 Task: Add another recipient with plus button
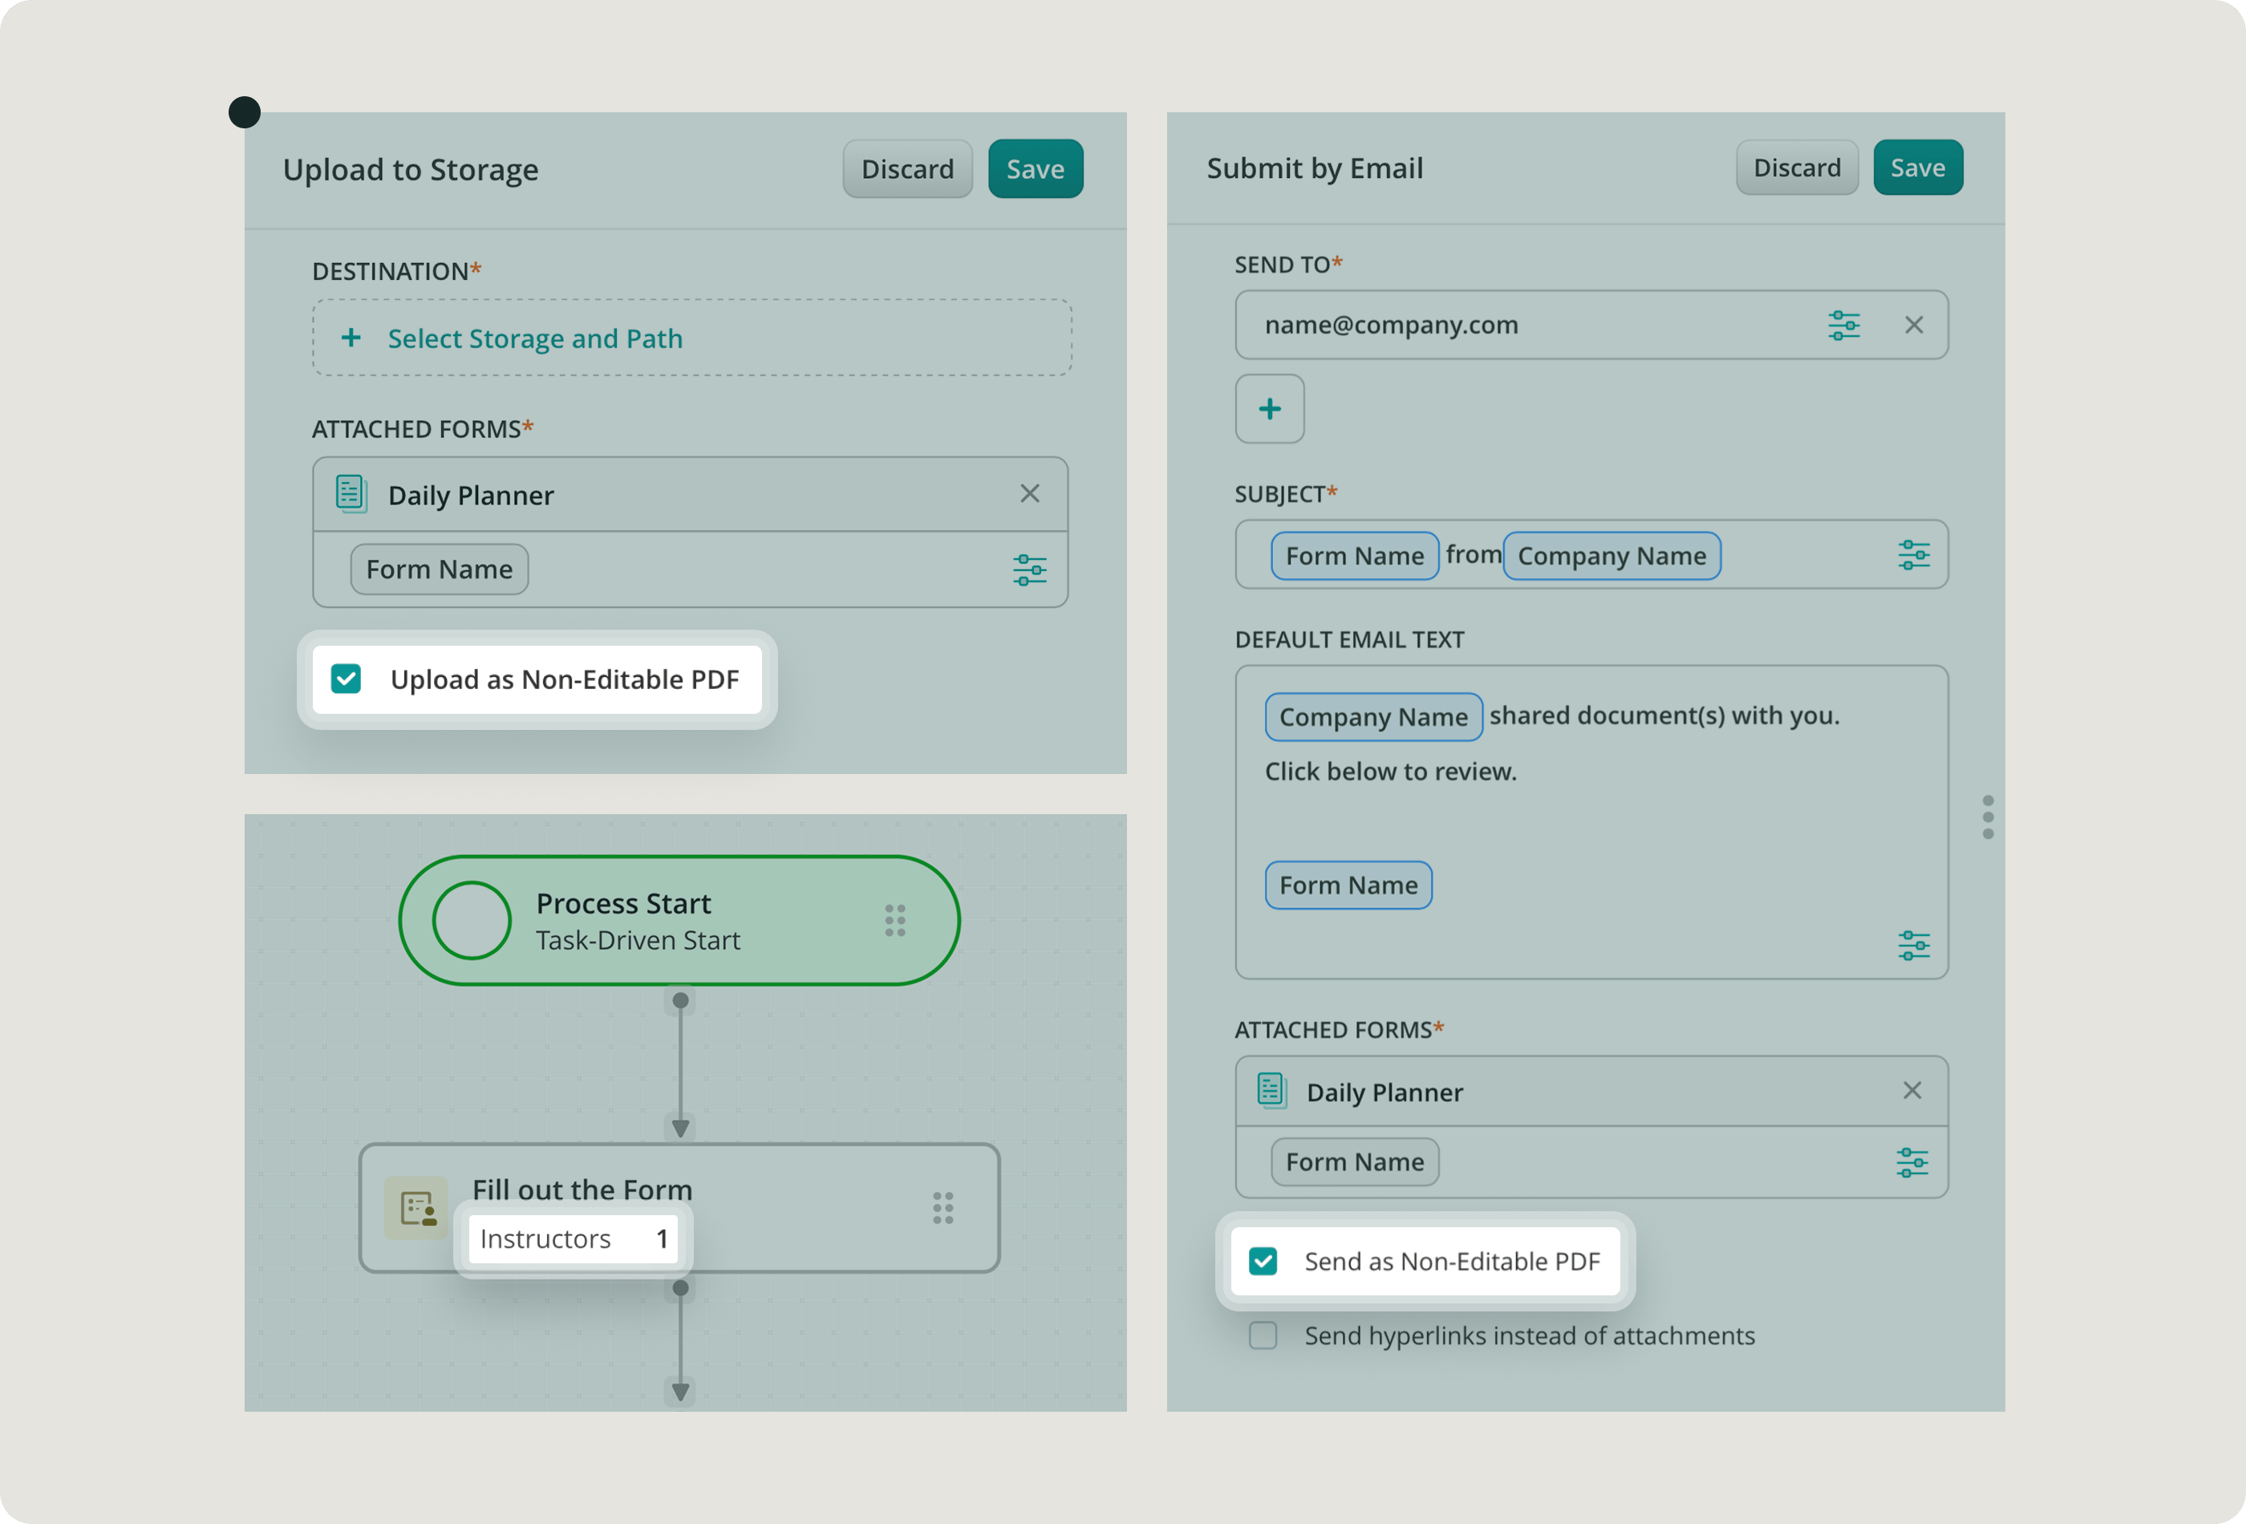pyautogui.click(x=1269, y=409)
